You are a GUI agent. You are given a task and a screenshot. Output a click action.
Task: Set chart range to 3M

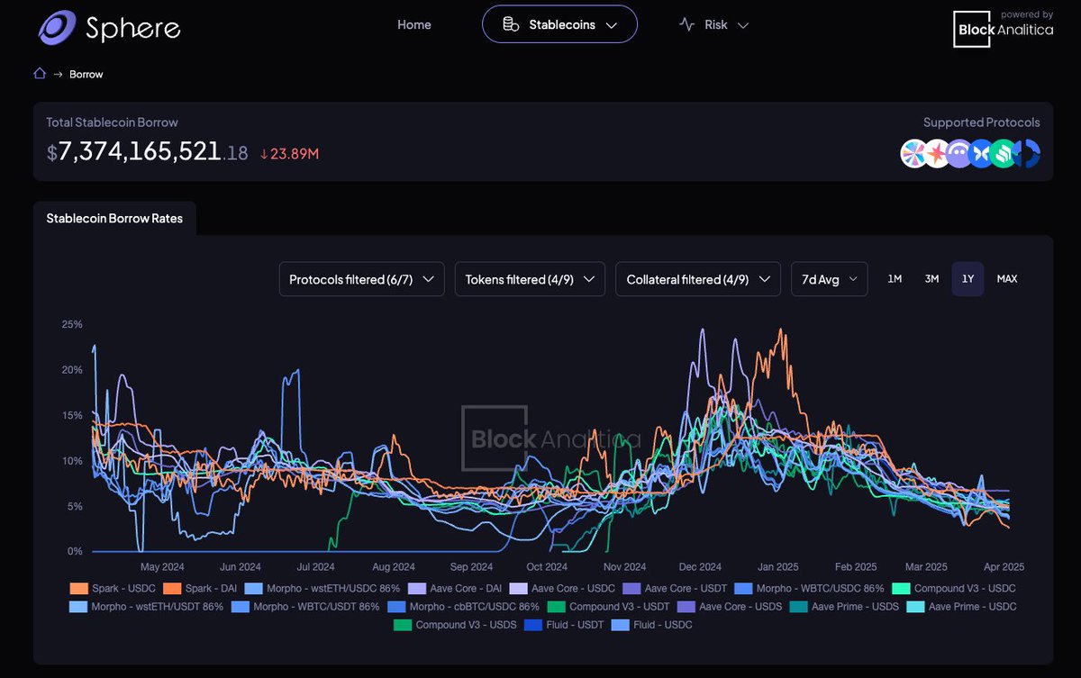931,279
